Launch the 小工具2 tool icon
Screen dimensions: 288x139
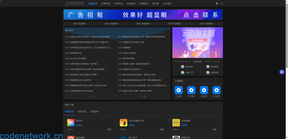(x=191, y=90)
